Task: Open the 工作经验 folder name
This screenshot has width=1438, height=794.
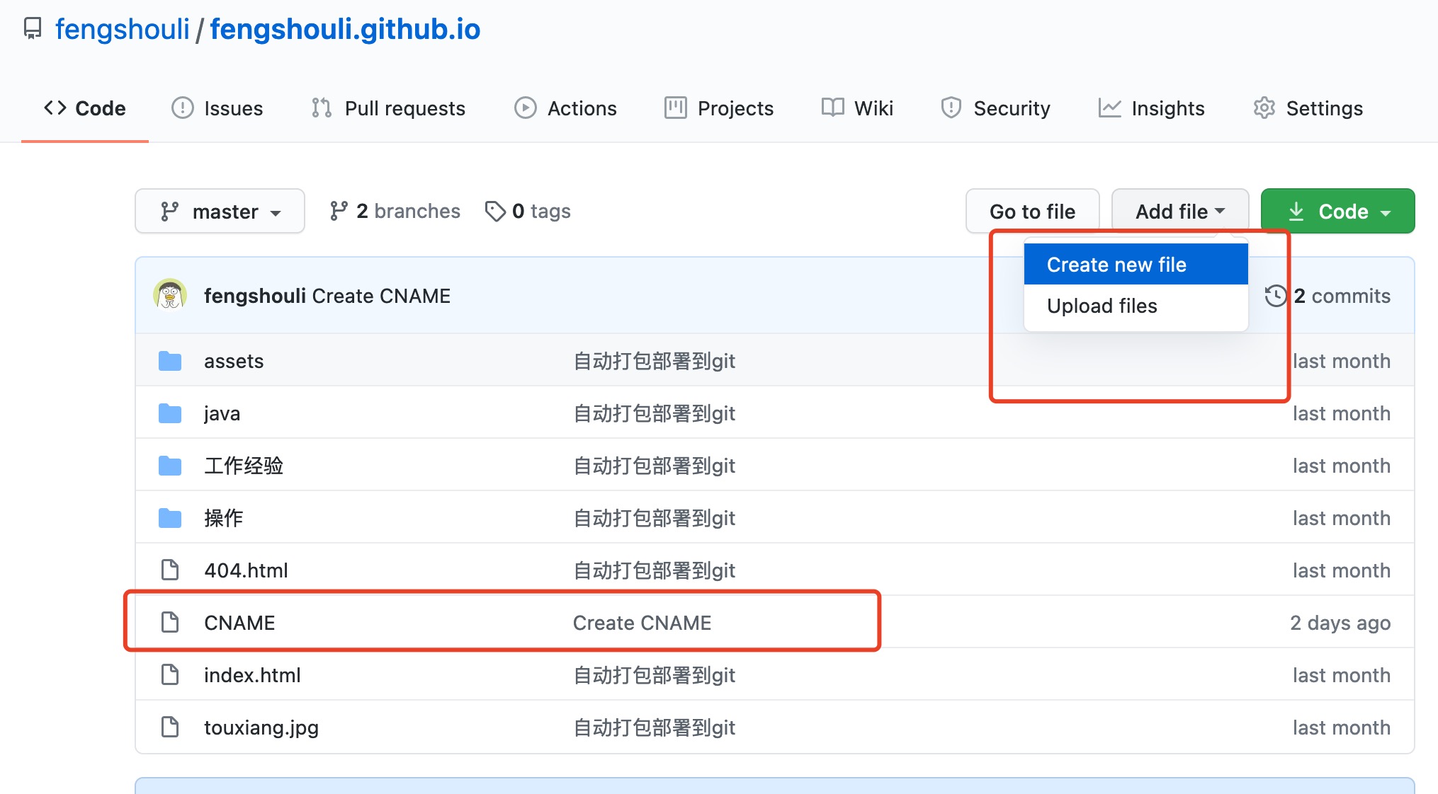Action: coord(244,466)
